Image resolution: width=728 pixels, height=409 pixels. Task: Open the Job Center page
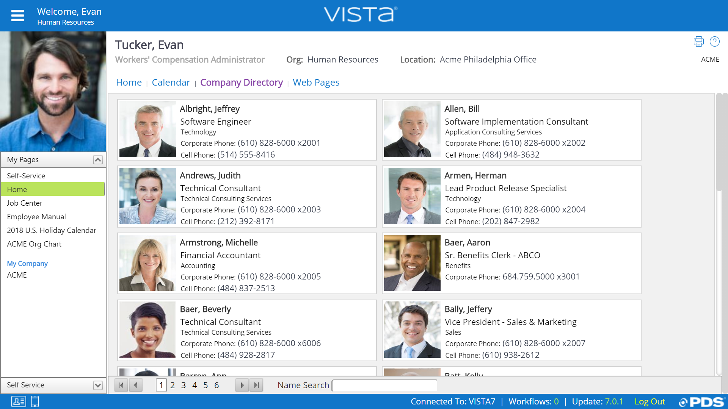[25, 203]
